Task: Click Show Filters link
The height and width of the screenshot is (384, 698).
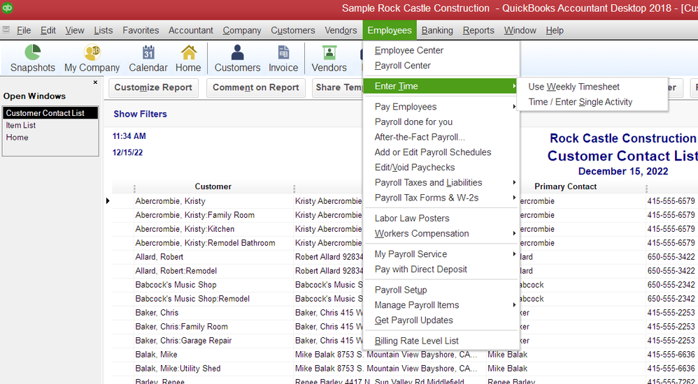Action: coord(140,114)
